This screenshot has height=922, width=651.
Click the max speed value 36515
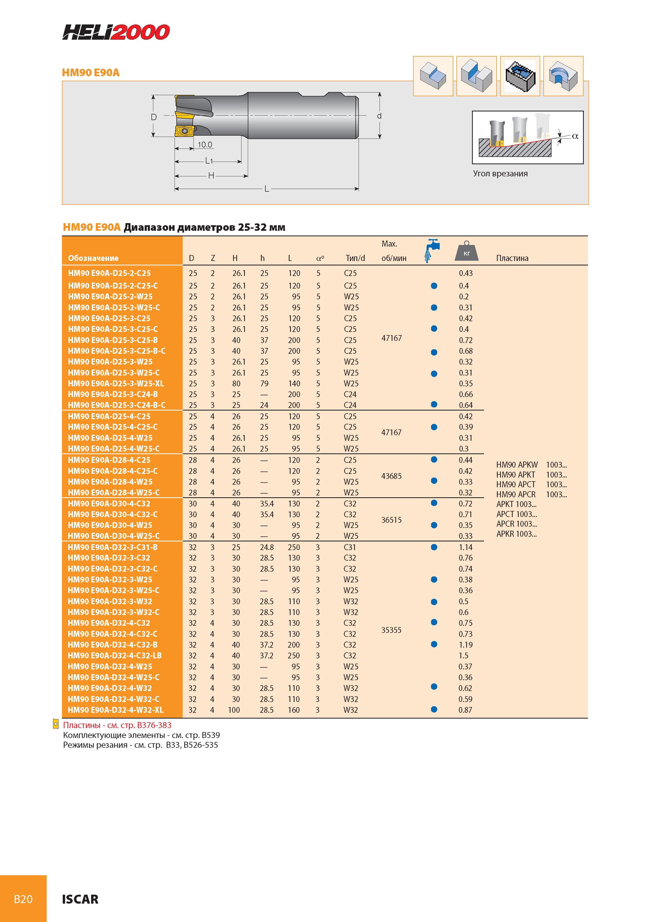391,520
